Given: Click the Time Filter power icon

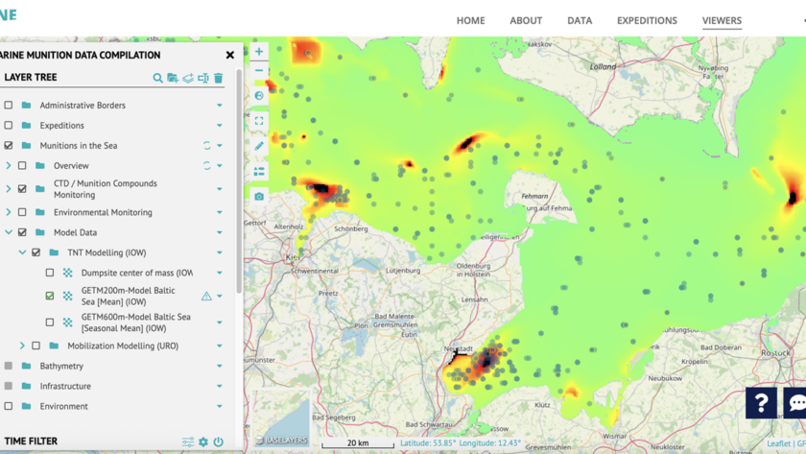Looking at the screenshot, I should (219, 442).
